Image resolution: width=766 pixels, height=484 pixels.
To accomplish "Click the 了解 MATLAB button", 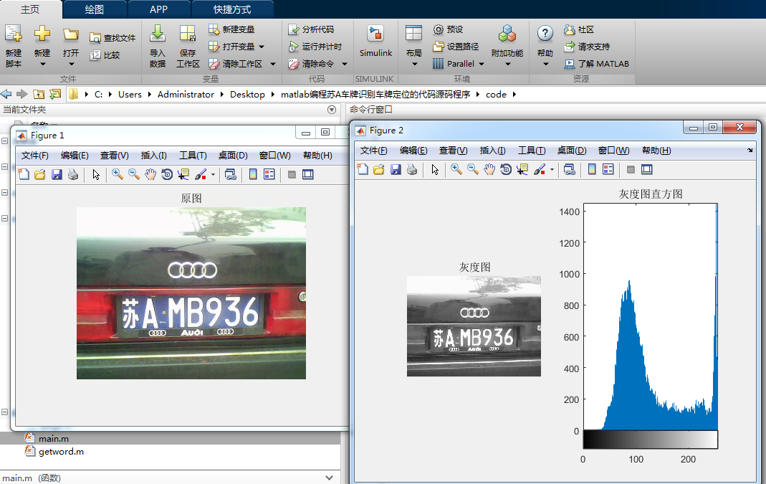I will coord(596,64).
